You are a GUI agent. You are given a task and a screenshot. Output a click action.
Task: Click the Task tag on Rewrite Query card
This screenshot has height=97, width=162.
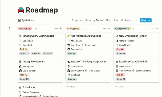pos(24,49)
